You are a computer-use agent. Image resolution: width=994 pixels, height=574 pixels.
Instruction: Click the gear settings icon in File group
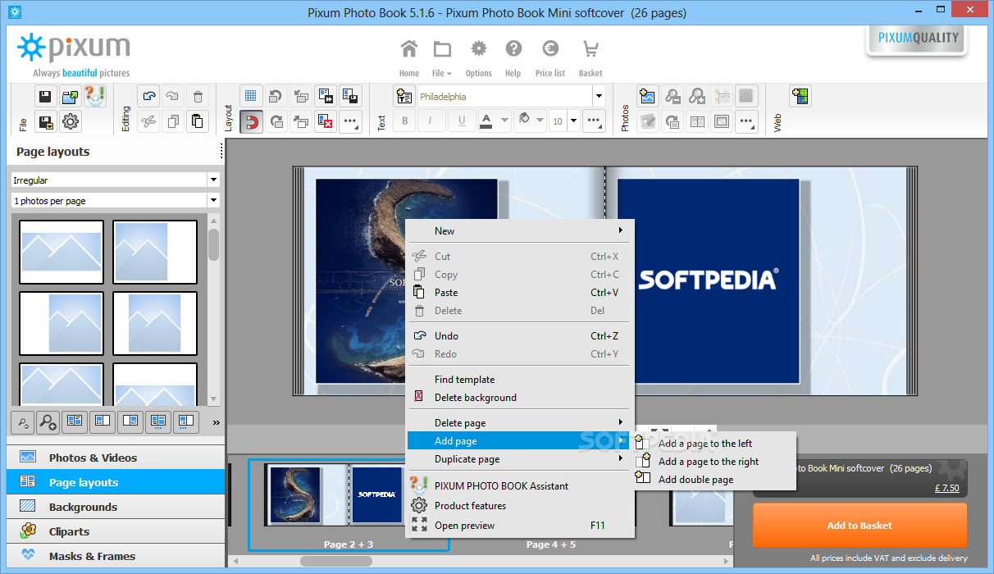pos(71,121)
